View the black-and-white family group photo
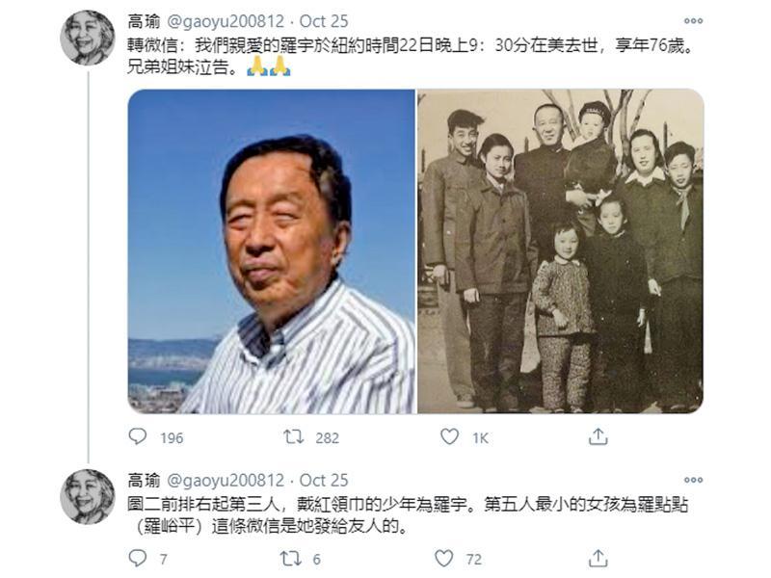This screenshot has height=578, width=771. point(561,251)
